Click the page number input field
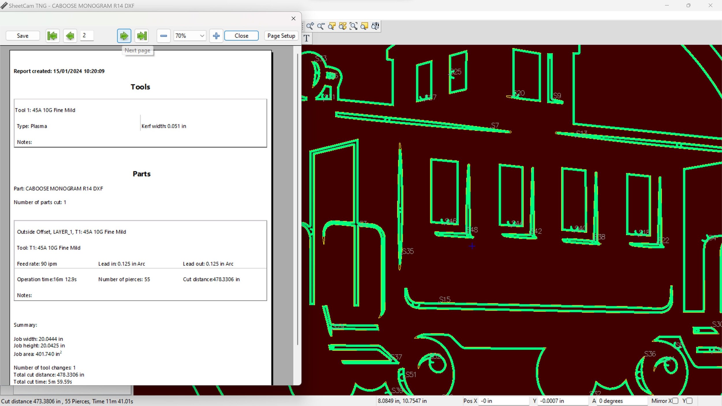 pyautogui.click(x=87, y=35)
